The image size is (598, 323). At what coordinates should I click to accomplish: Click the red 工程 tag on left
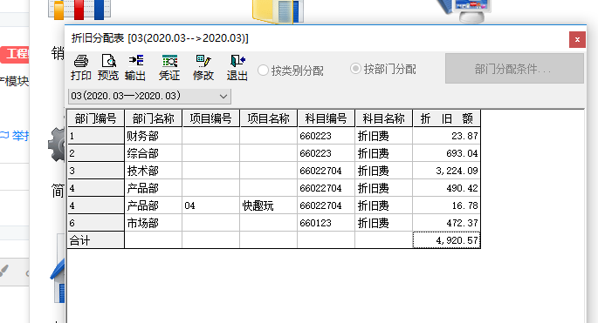pos(15,54)
